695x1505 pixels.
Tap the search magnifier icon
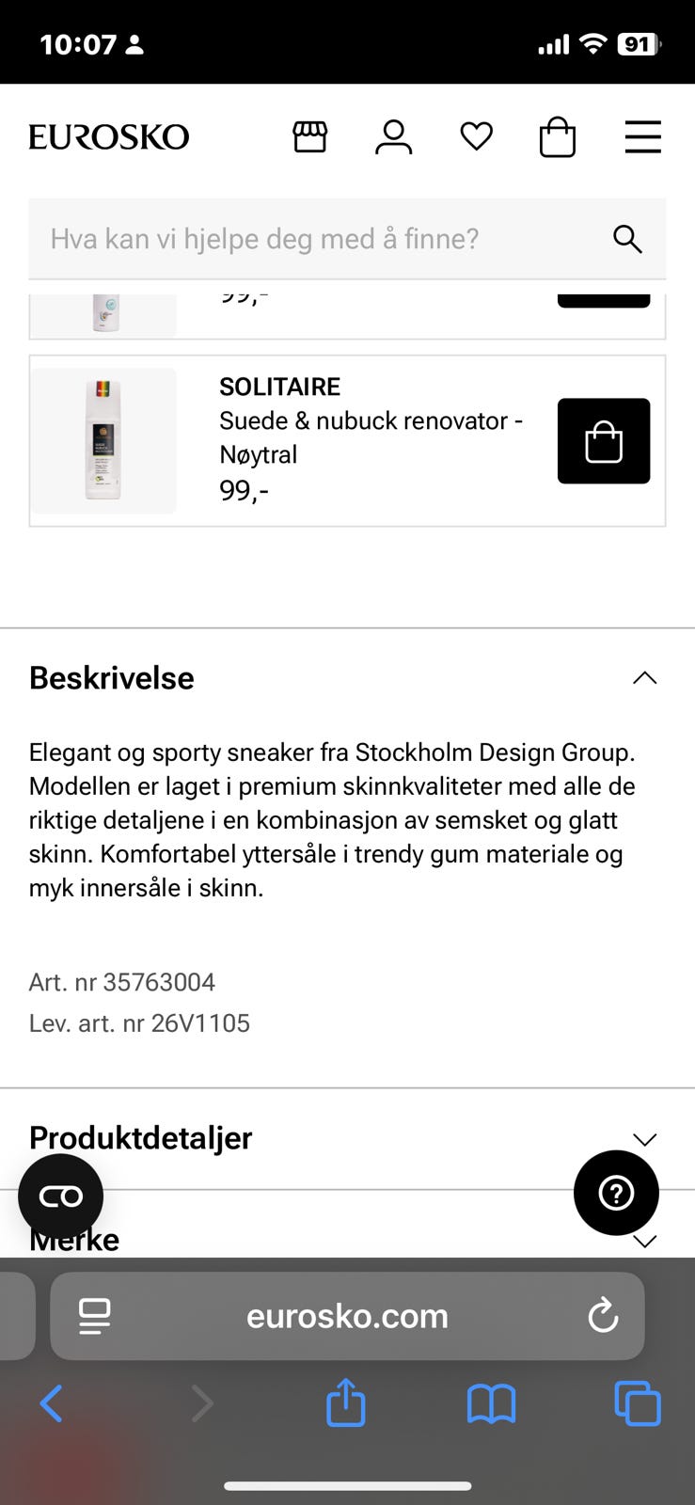pyautogui.click(x=627, y=239)
